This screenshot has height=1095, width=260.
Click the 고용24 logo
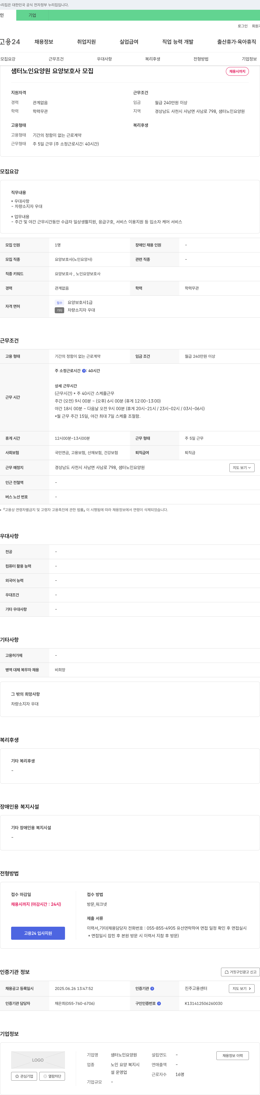coord(10,42)
